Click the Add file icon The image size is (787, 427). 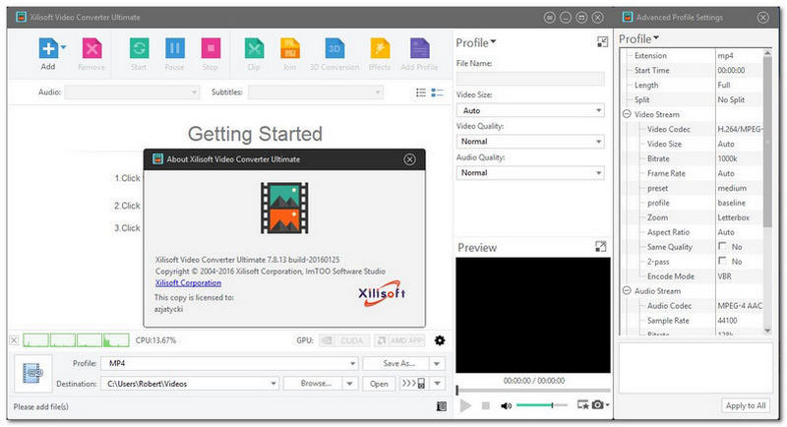pos(46,48)
